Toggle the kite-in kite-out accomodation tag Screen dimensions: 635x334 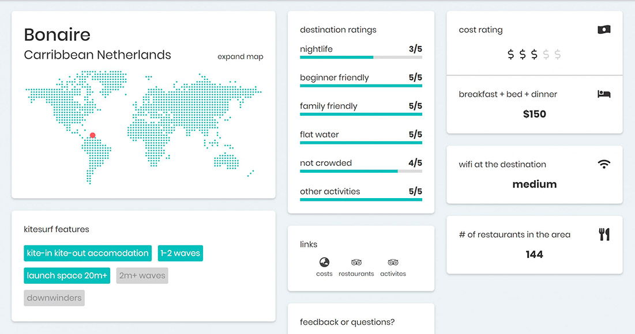pyautogui.click(x=88, y=253)
